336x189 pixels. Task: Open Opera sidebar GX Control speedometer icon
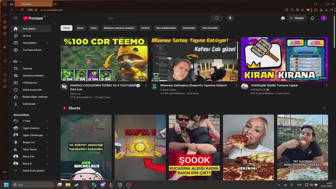point(5,16)
